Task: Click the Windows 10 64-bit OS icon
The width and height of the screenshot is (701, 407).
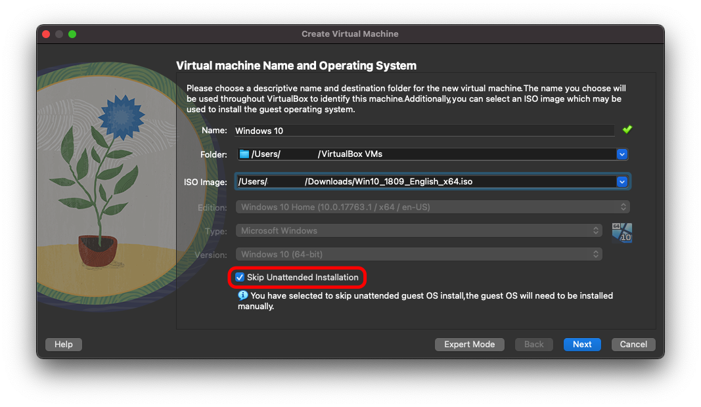Action: click(622, 232)
